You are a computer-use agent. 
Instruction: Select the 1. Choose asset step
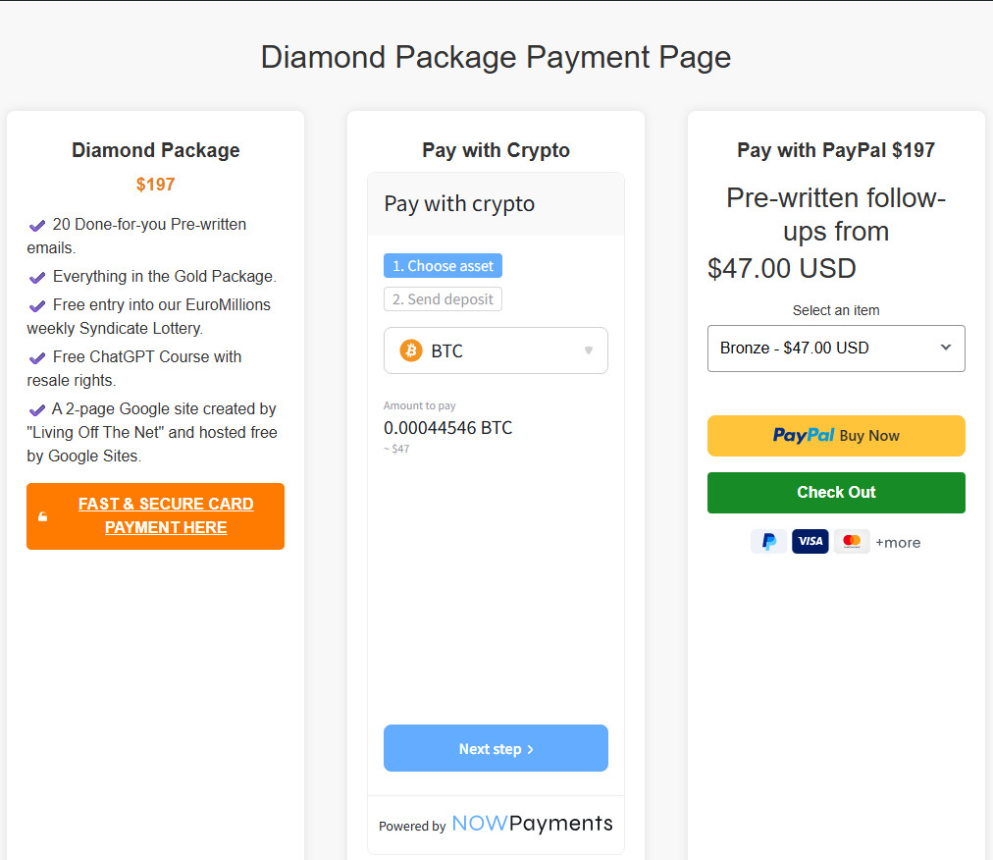click(x=444, y=266)
